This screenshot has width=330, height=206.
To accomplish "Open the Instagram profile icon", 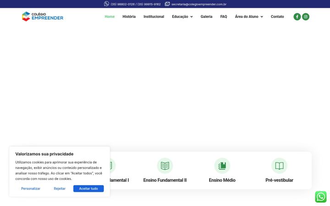I will tap(306, 16).
